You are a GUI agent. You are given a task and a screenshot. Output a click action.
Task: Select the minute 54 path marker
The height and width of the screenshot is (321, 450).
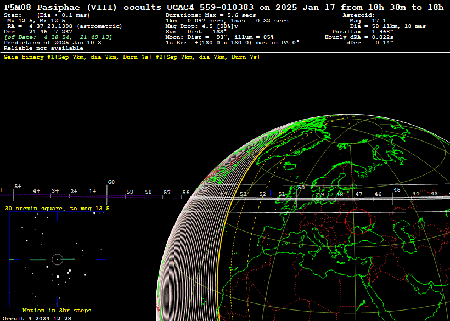coord(223,194)
